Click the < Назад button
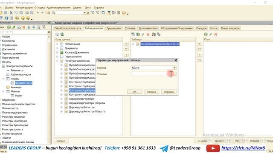 point(202,141)
